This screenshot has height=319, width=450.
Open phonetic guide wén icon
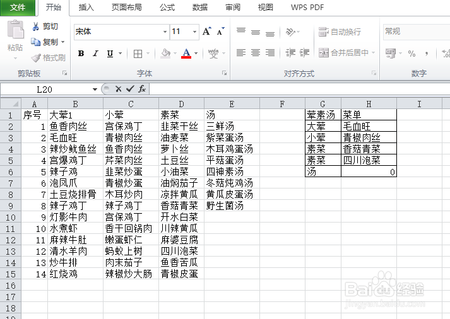213,54
